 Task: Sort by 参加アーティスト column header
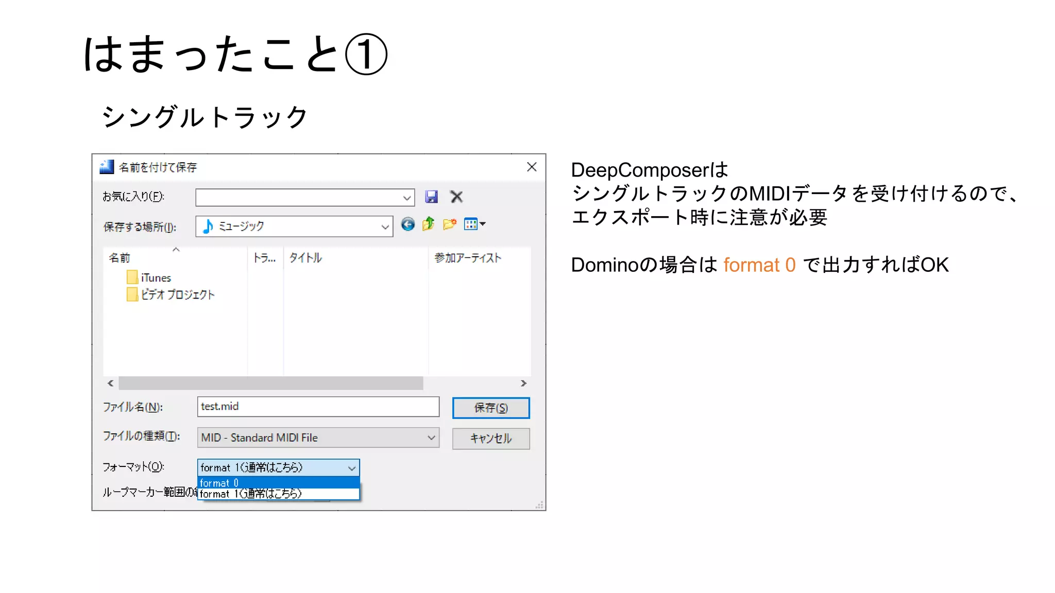[x=480, y=258]
